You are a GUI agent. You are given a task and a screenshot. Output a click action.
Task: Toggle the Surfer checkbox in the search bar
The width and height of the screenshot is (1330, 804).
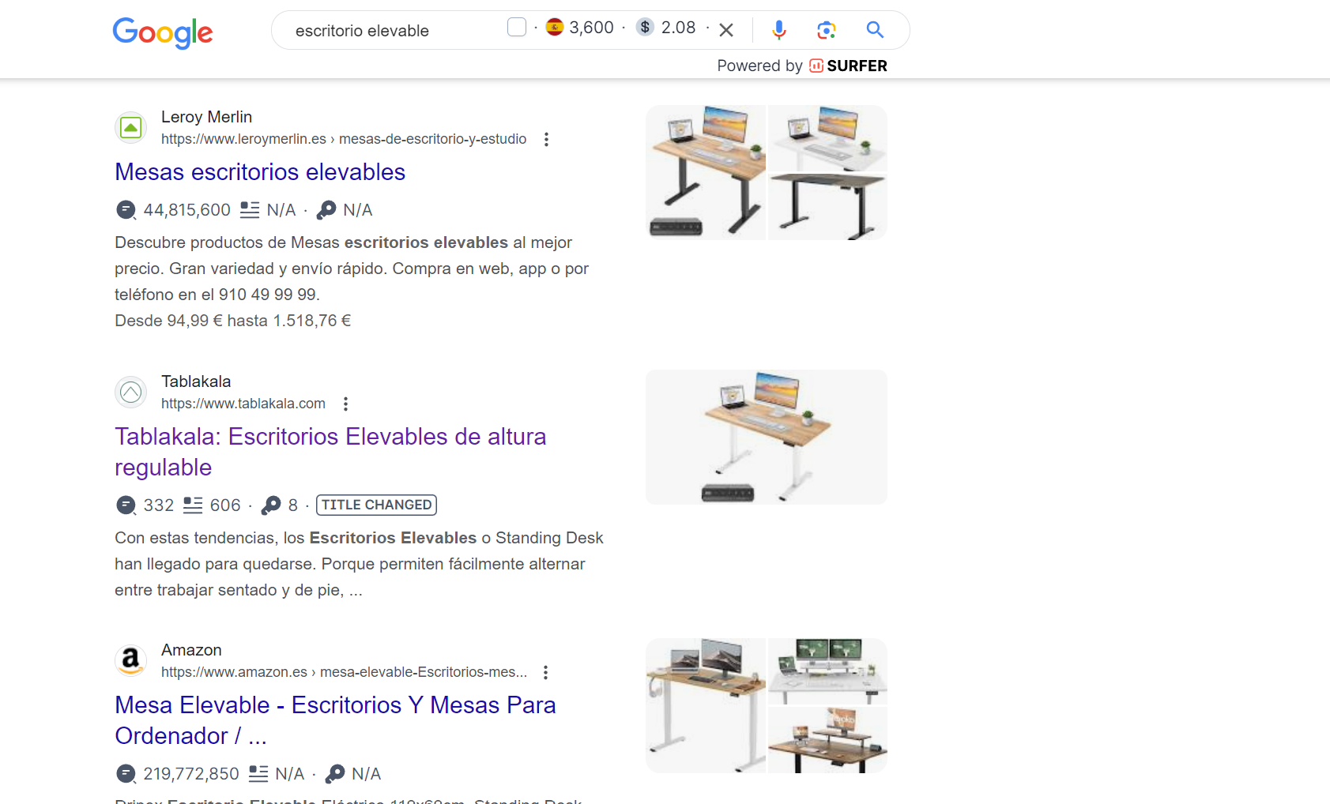[x=517, y=27]
